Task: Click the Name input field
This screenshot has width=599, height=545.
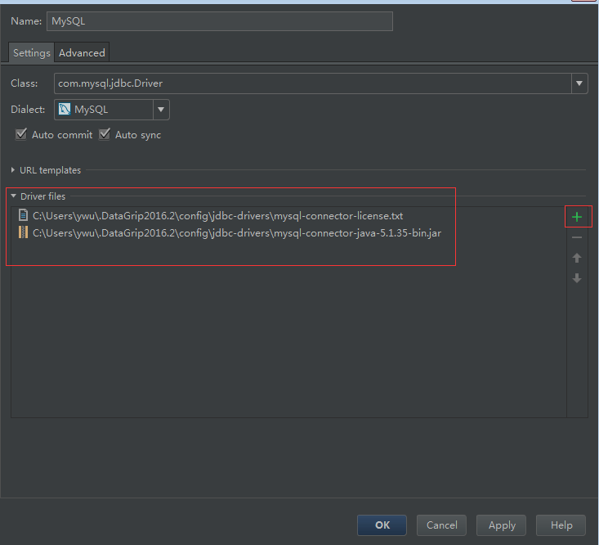Action: (220, 21)
